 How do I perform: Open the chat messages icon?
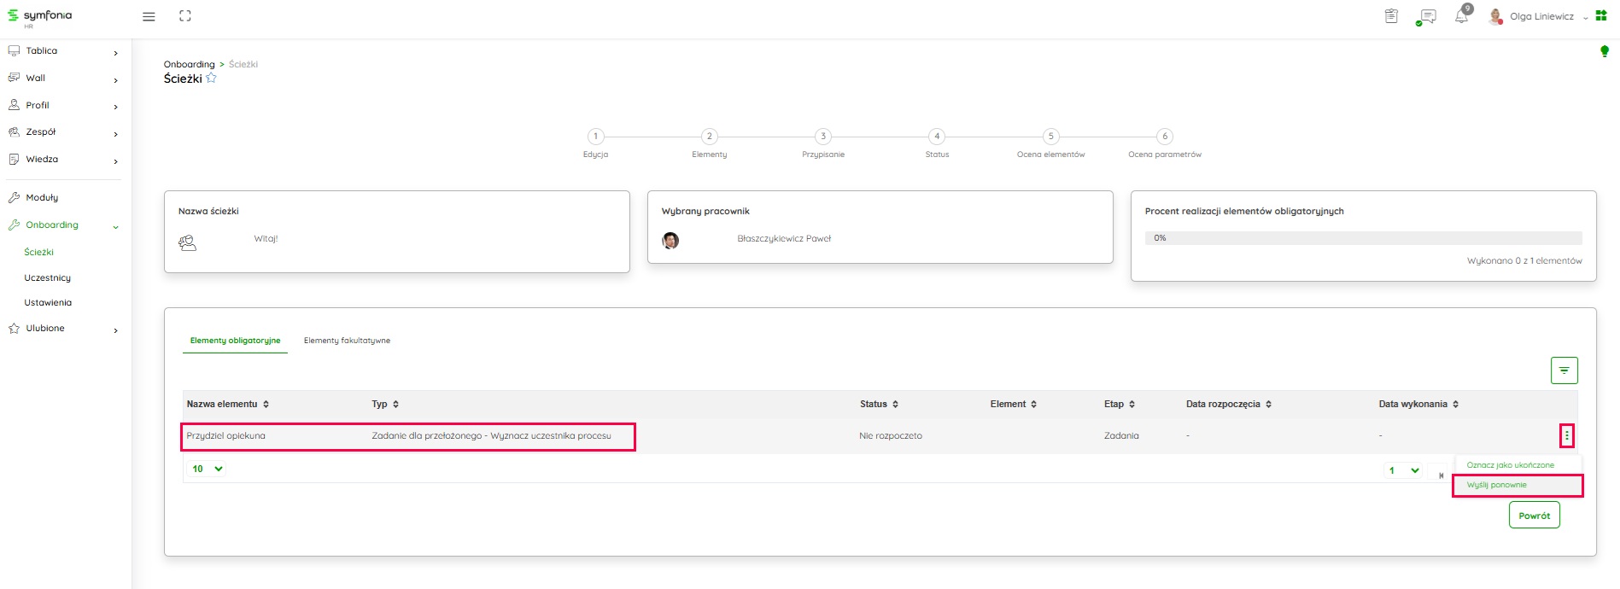pos(1425,17)
